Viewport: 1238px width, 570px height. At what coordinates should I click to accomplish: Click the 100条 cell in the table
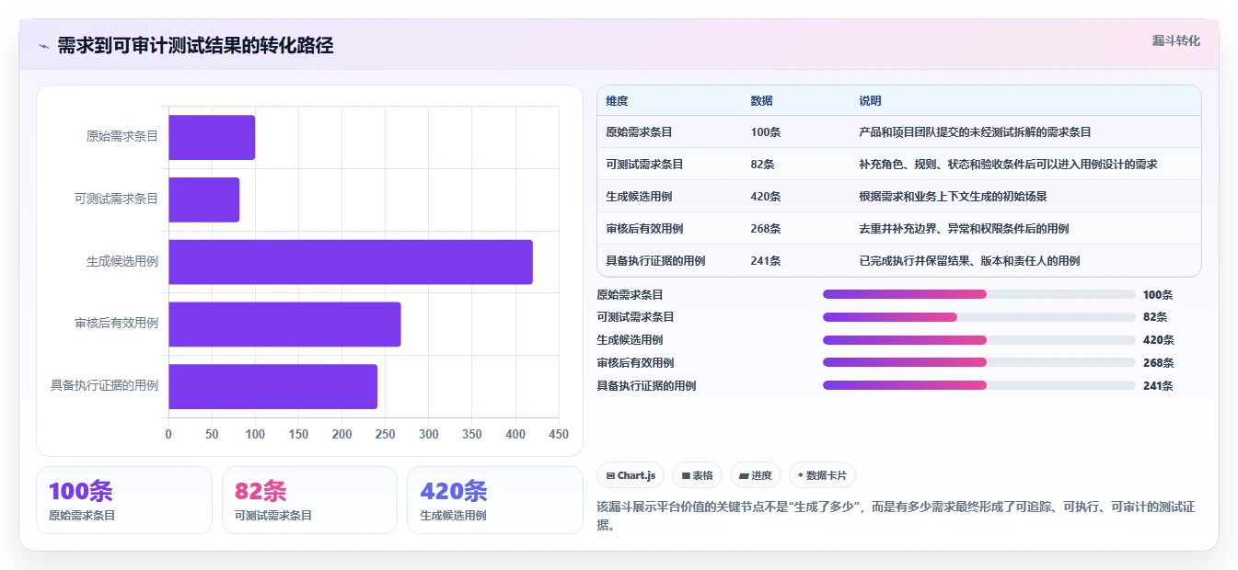click(766, 132)
